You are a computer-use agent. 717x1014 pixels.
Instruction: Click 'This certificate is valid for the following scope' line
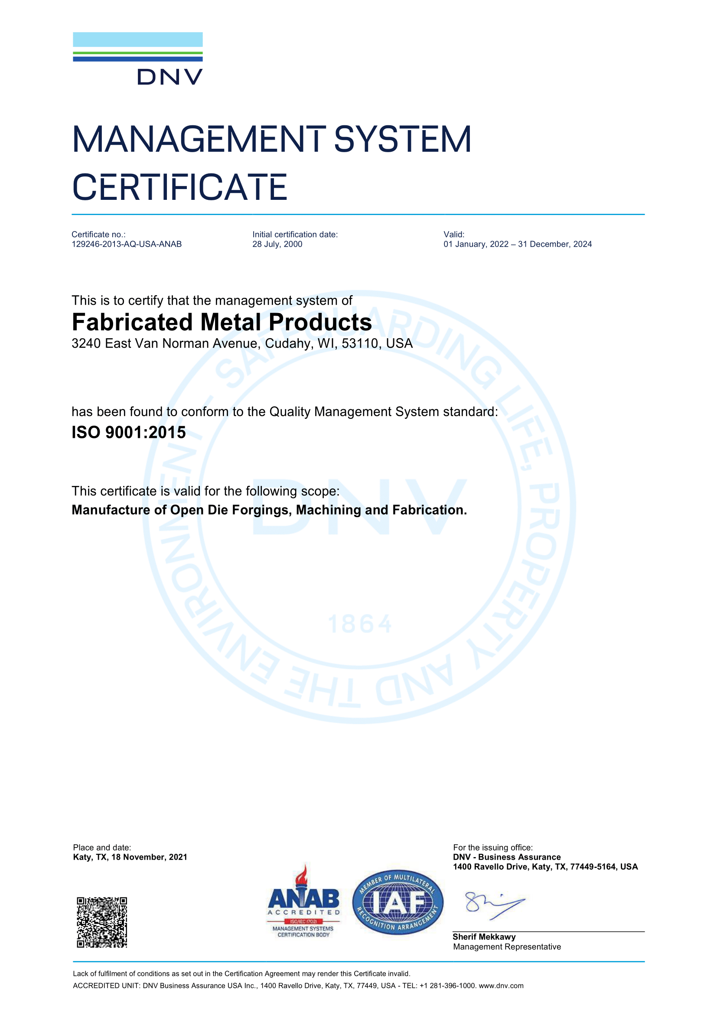pos(206,491)
